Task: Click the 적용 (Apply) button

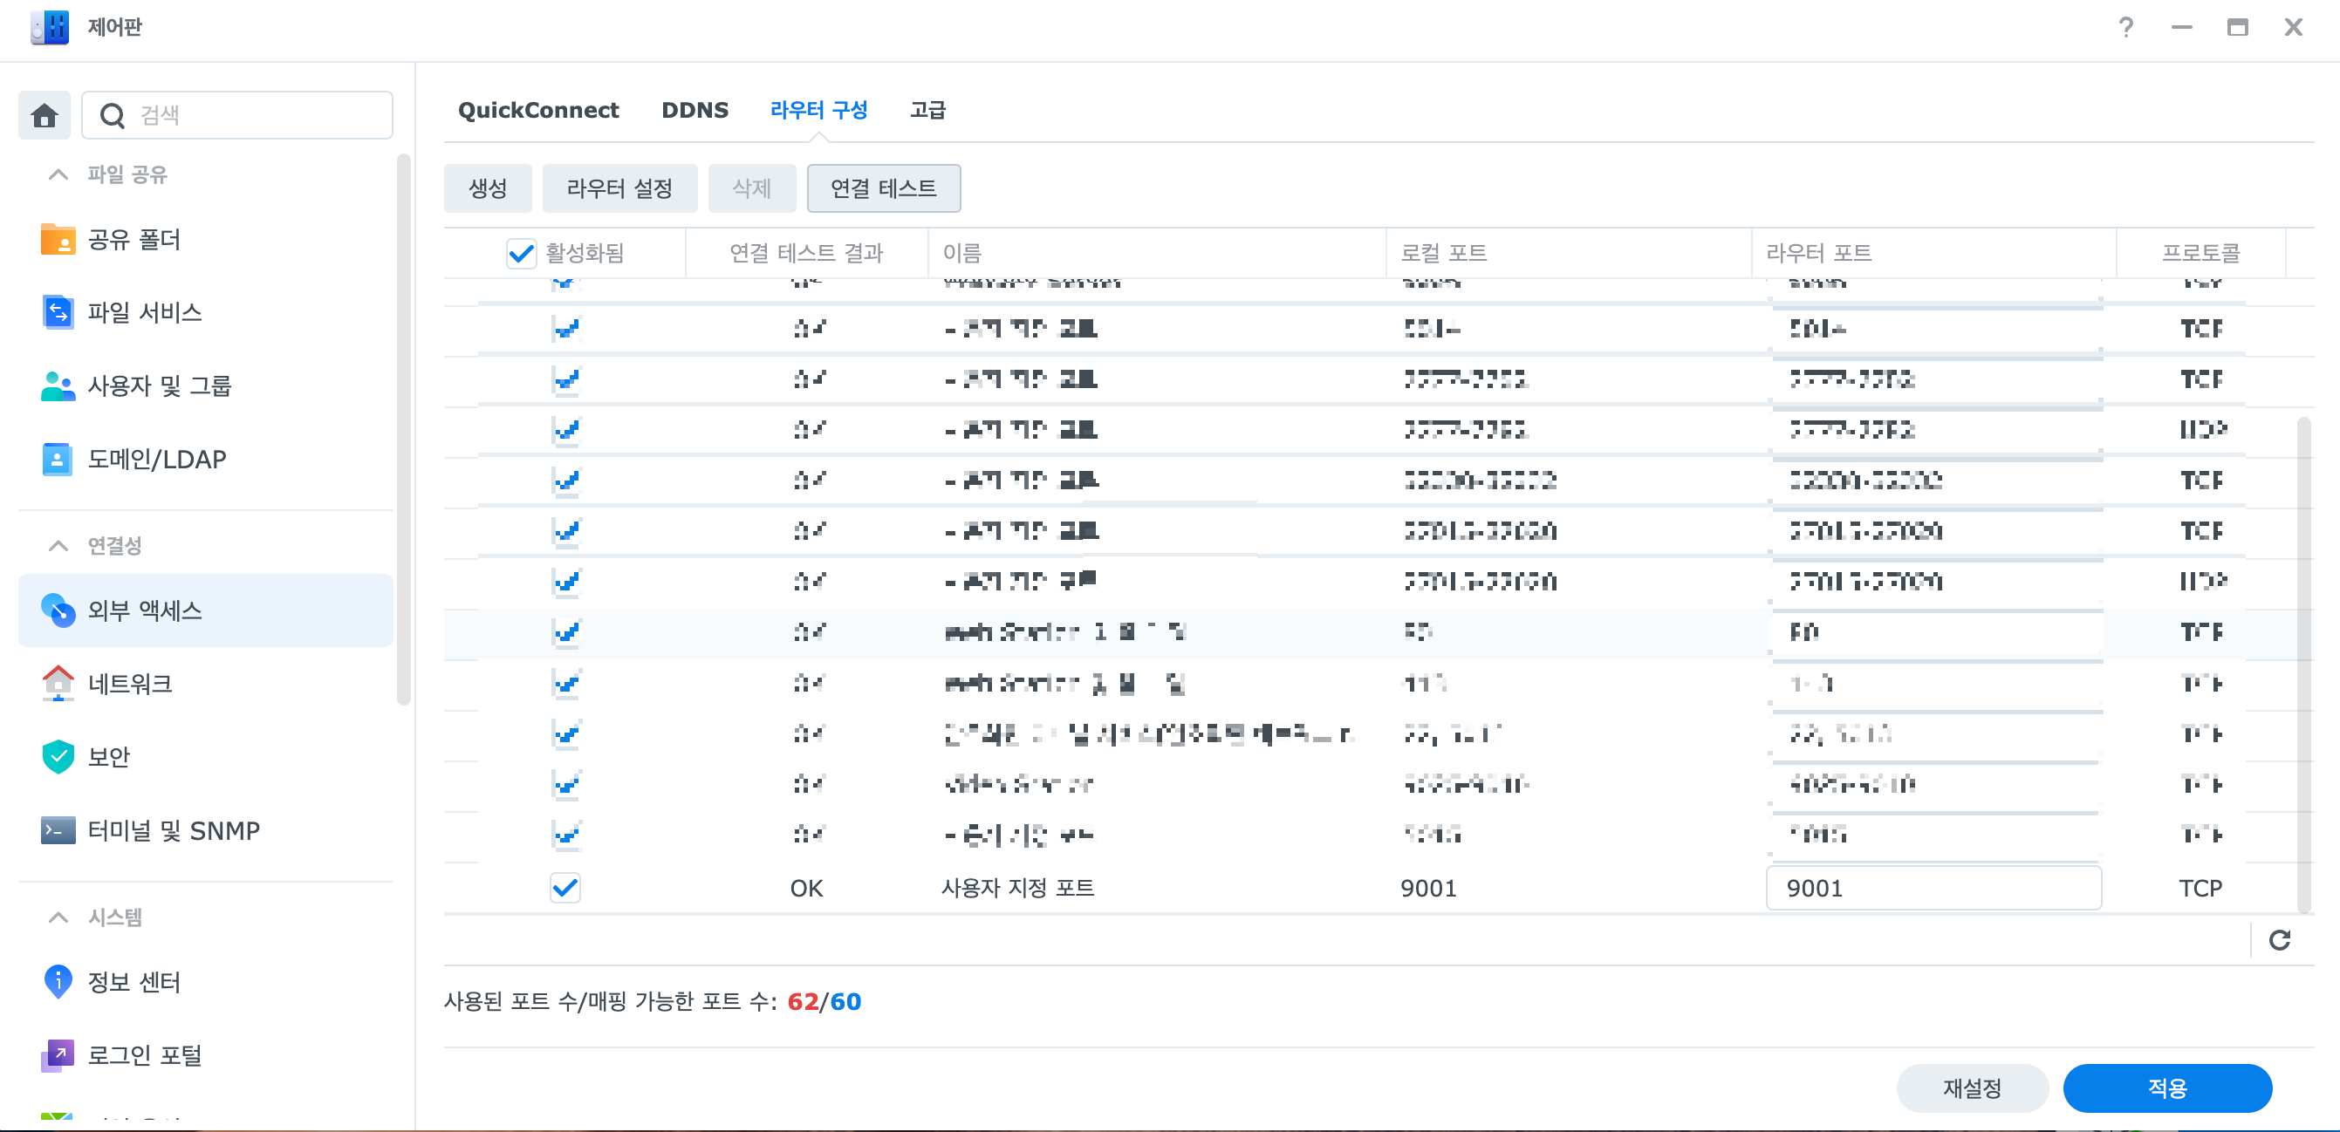Action: pos(2166,1088)
